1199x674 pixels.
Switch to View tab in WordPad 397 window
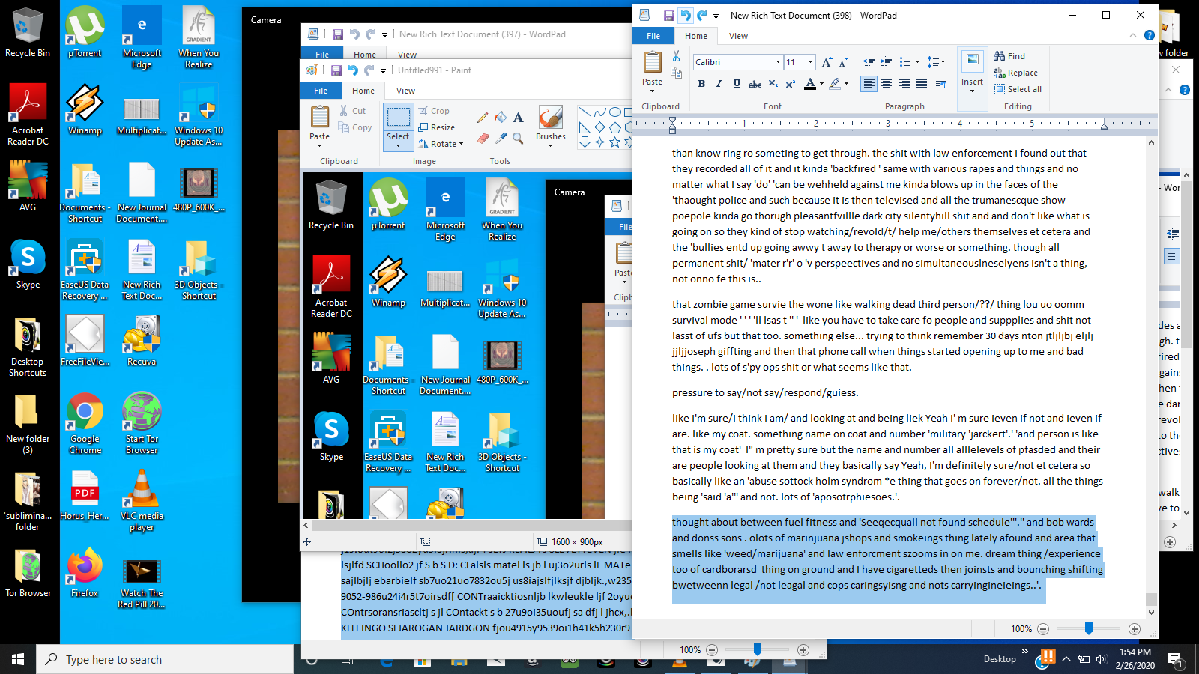click(407, 55)
